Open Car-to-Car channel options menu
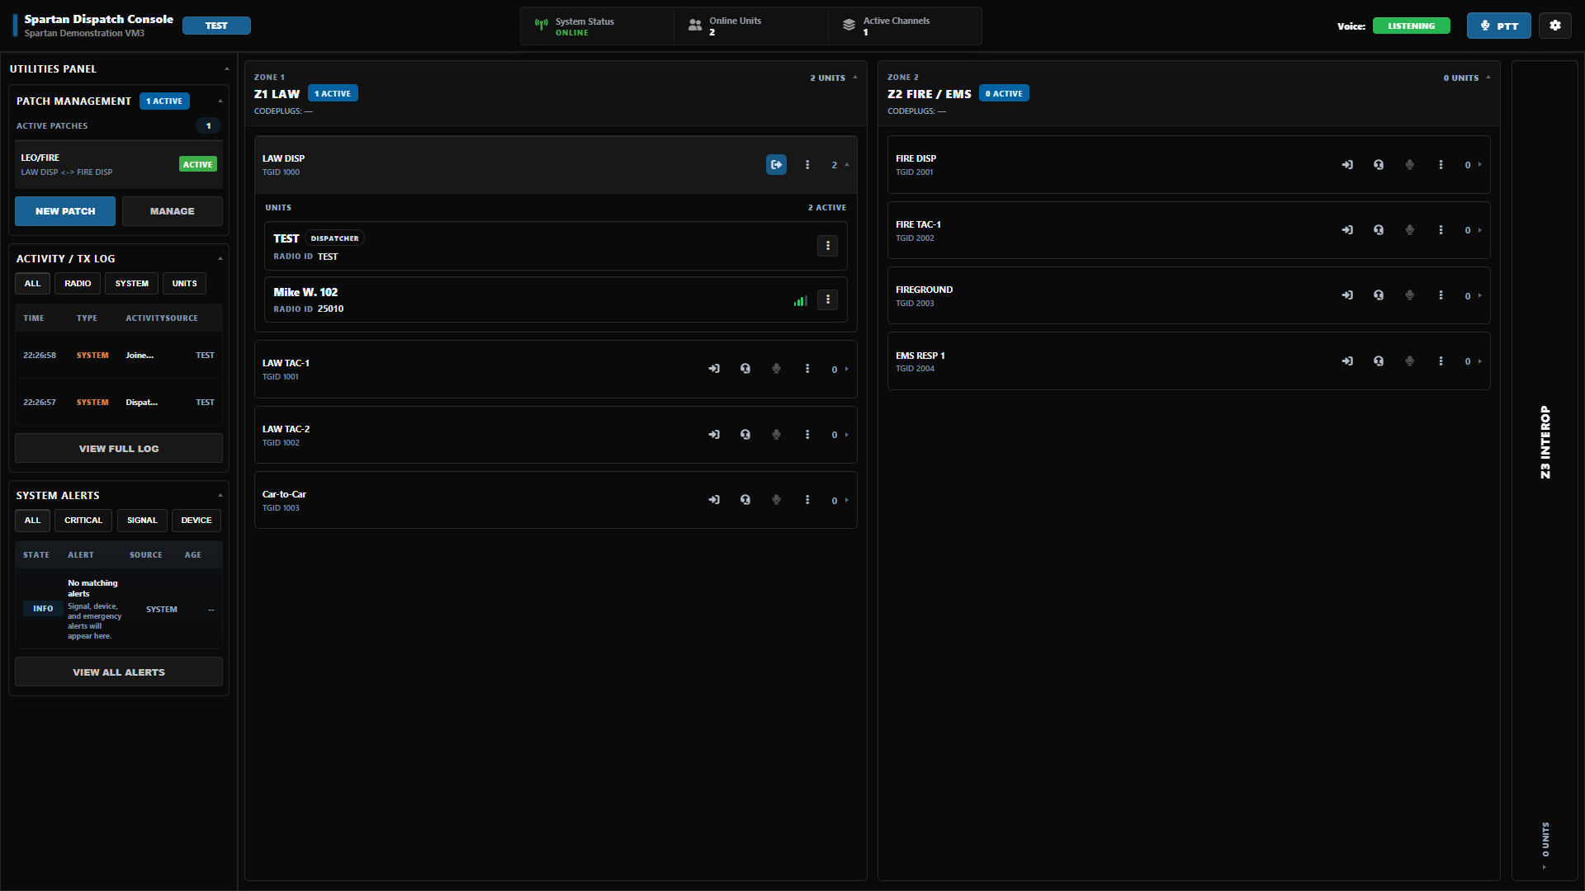The image size is (1585, 891). pos(807,500)
